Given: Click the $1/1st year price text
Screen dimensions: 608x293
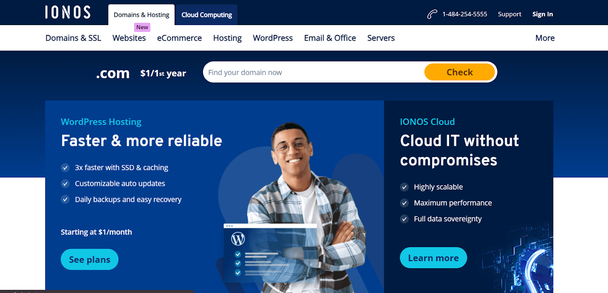Looking at the screenshot, I should point(163,73).
